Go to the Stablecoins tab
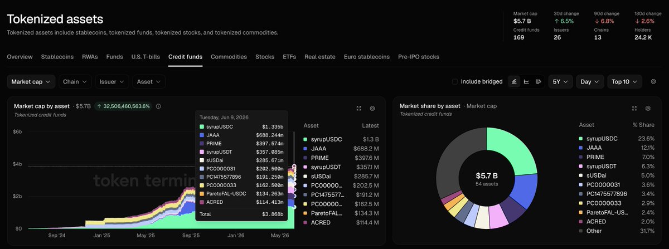The height and width of the screenshot is (249, 669). (x=57, y=57)
